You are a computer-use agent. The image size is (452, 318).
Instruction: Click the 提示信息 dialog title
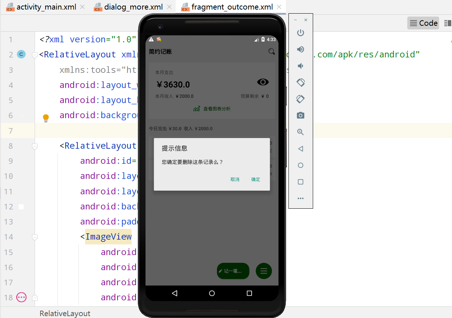point(175,148)
